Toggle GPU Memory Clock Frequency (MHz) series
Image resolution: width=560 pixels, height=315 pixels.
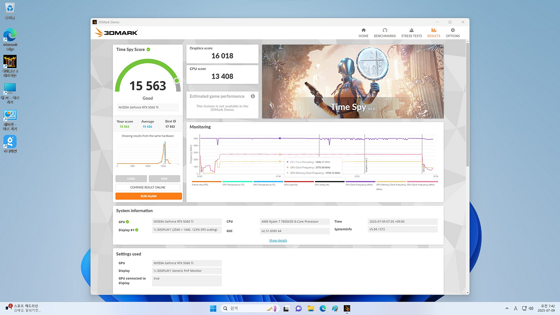(391, 185)
